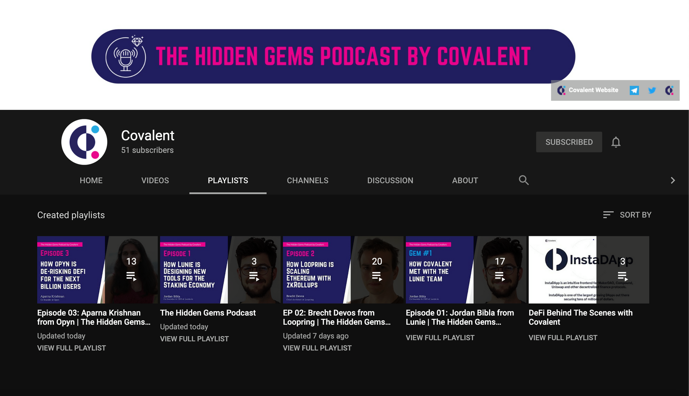Viewport: 689px width, 396px height.
Task: View full playlist for DeFi Behind The Scenes
Action: click(x=563, y=338)
